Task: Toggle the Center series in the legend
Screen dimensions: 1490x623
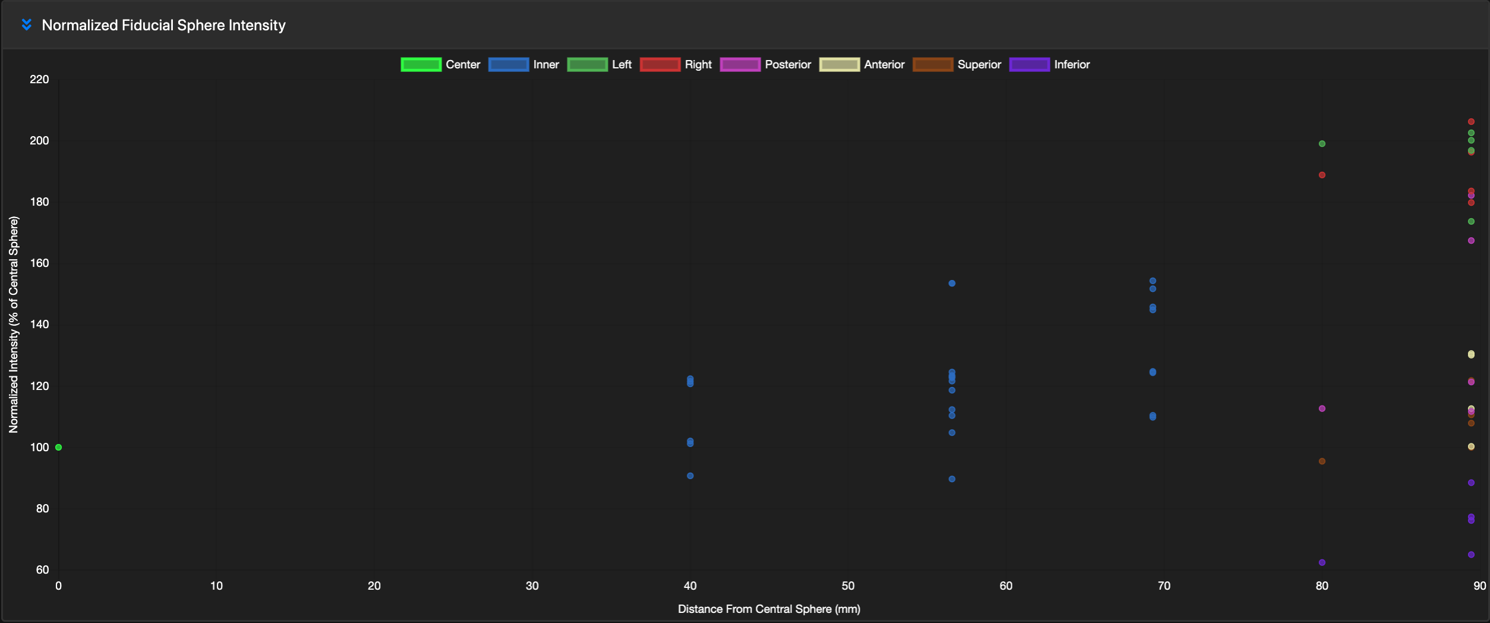Action: (421, 64)
